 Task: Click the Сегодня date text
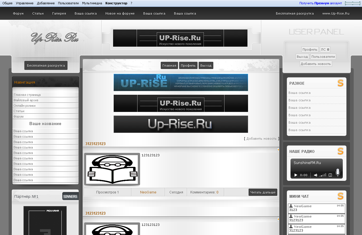click(176, 192)
